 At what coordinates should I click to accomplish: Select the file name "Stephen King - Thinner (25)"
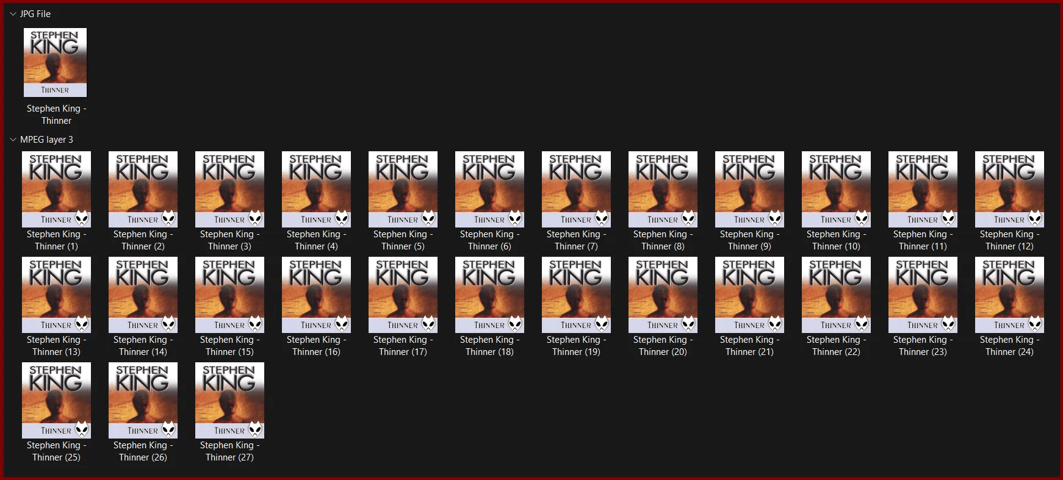[x=56, y=451]
